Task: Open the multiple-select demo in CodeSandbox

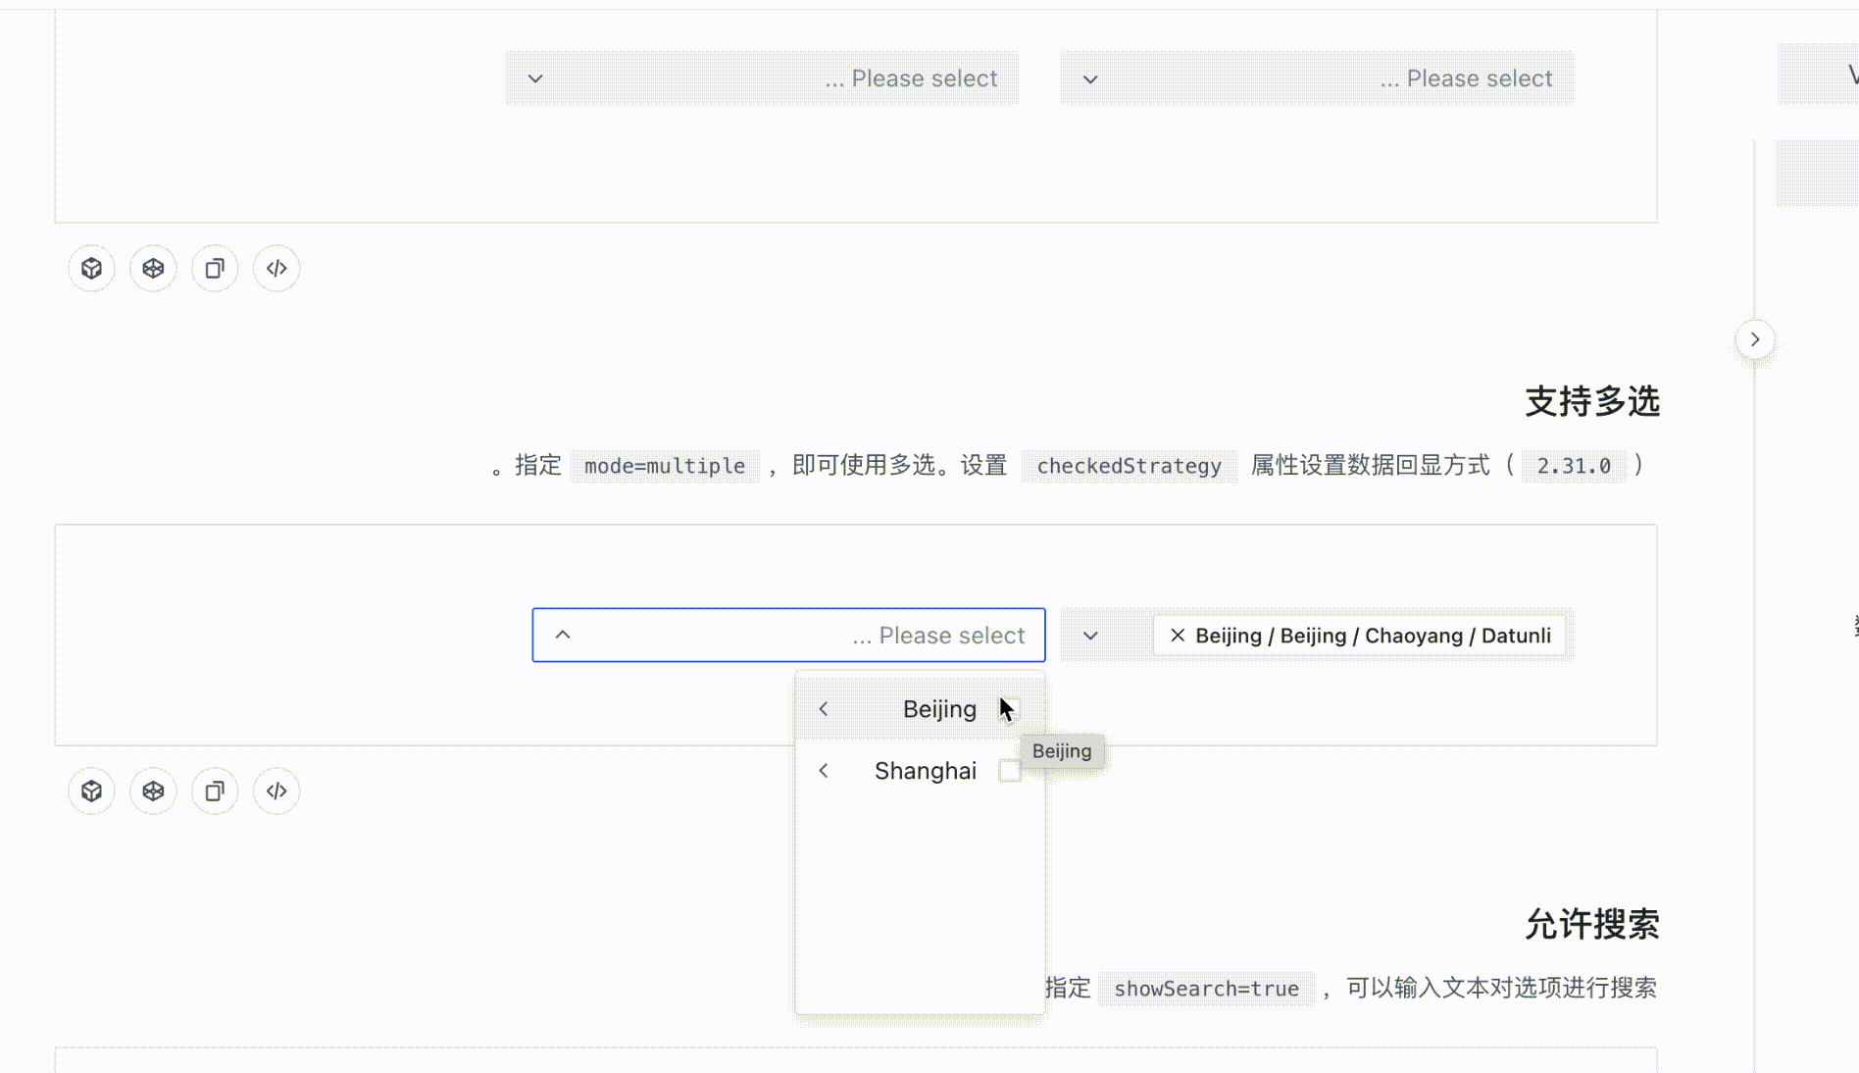Action: [x=91, y=791]
